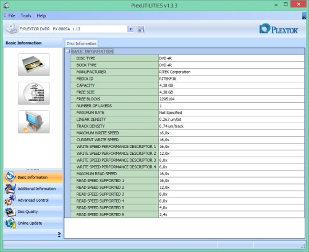Viewport: 309px width, 252px height.
Task: Switch to the Disc Information tab
Action: [82, 43]
